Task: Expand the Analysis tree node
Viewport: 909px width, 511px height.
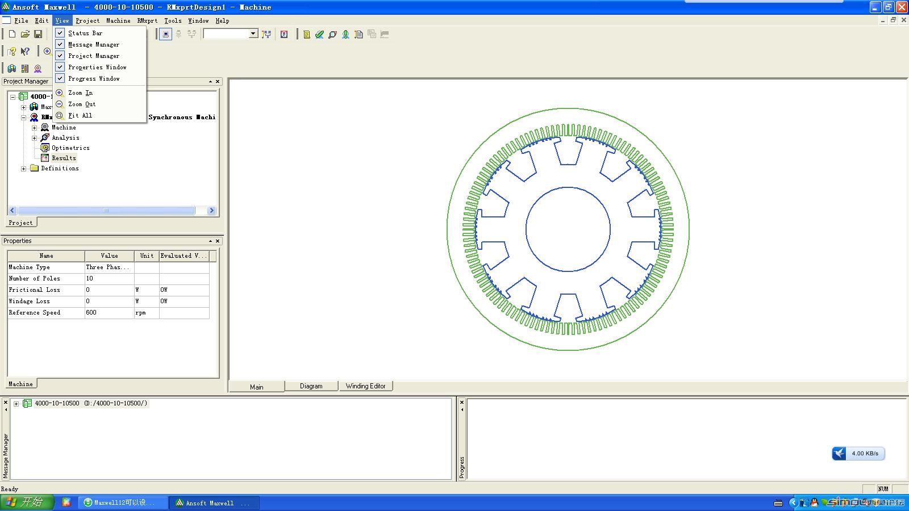Action: (35, 138)
